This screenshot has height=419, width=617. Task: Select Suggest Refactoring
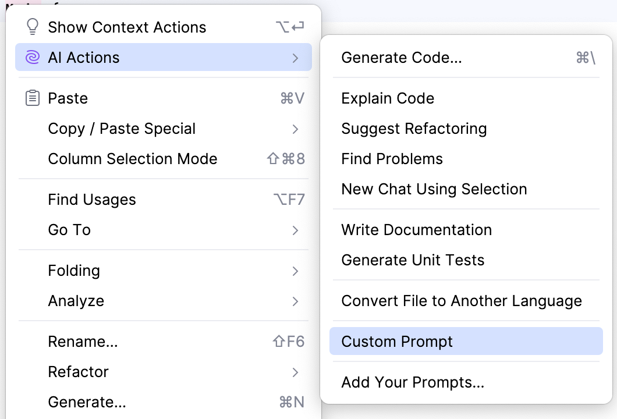[x=414, y=129]
